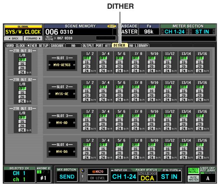
Task: Set Slot 1 channel 13/14 dither to 24 bit
Action: tap(184, 71)
